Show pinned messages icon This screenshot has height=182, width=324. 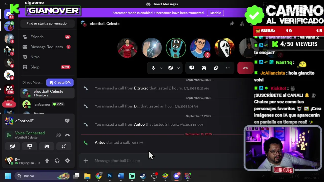click(232, 24)
